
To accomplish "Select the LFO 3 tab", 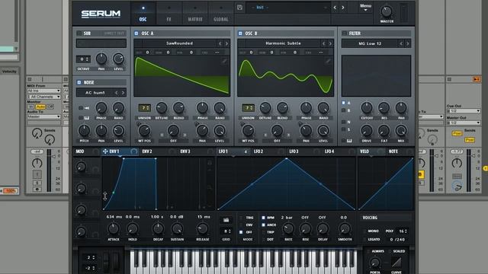I will click(294, 151).
